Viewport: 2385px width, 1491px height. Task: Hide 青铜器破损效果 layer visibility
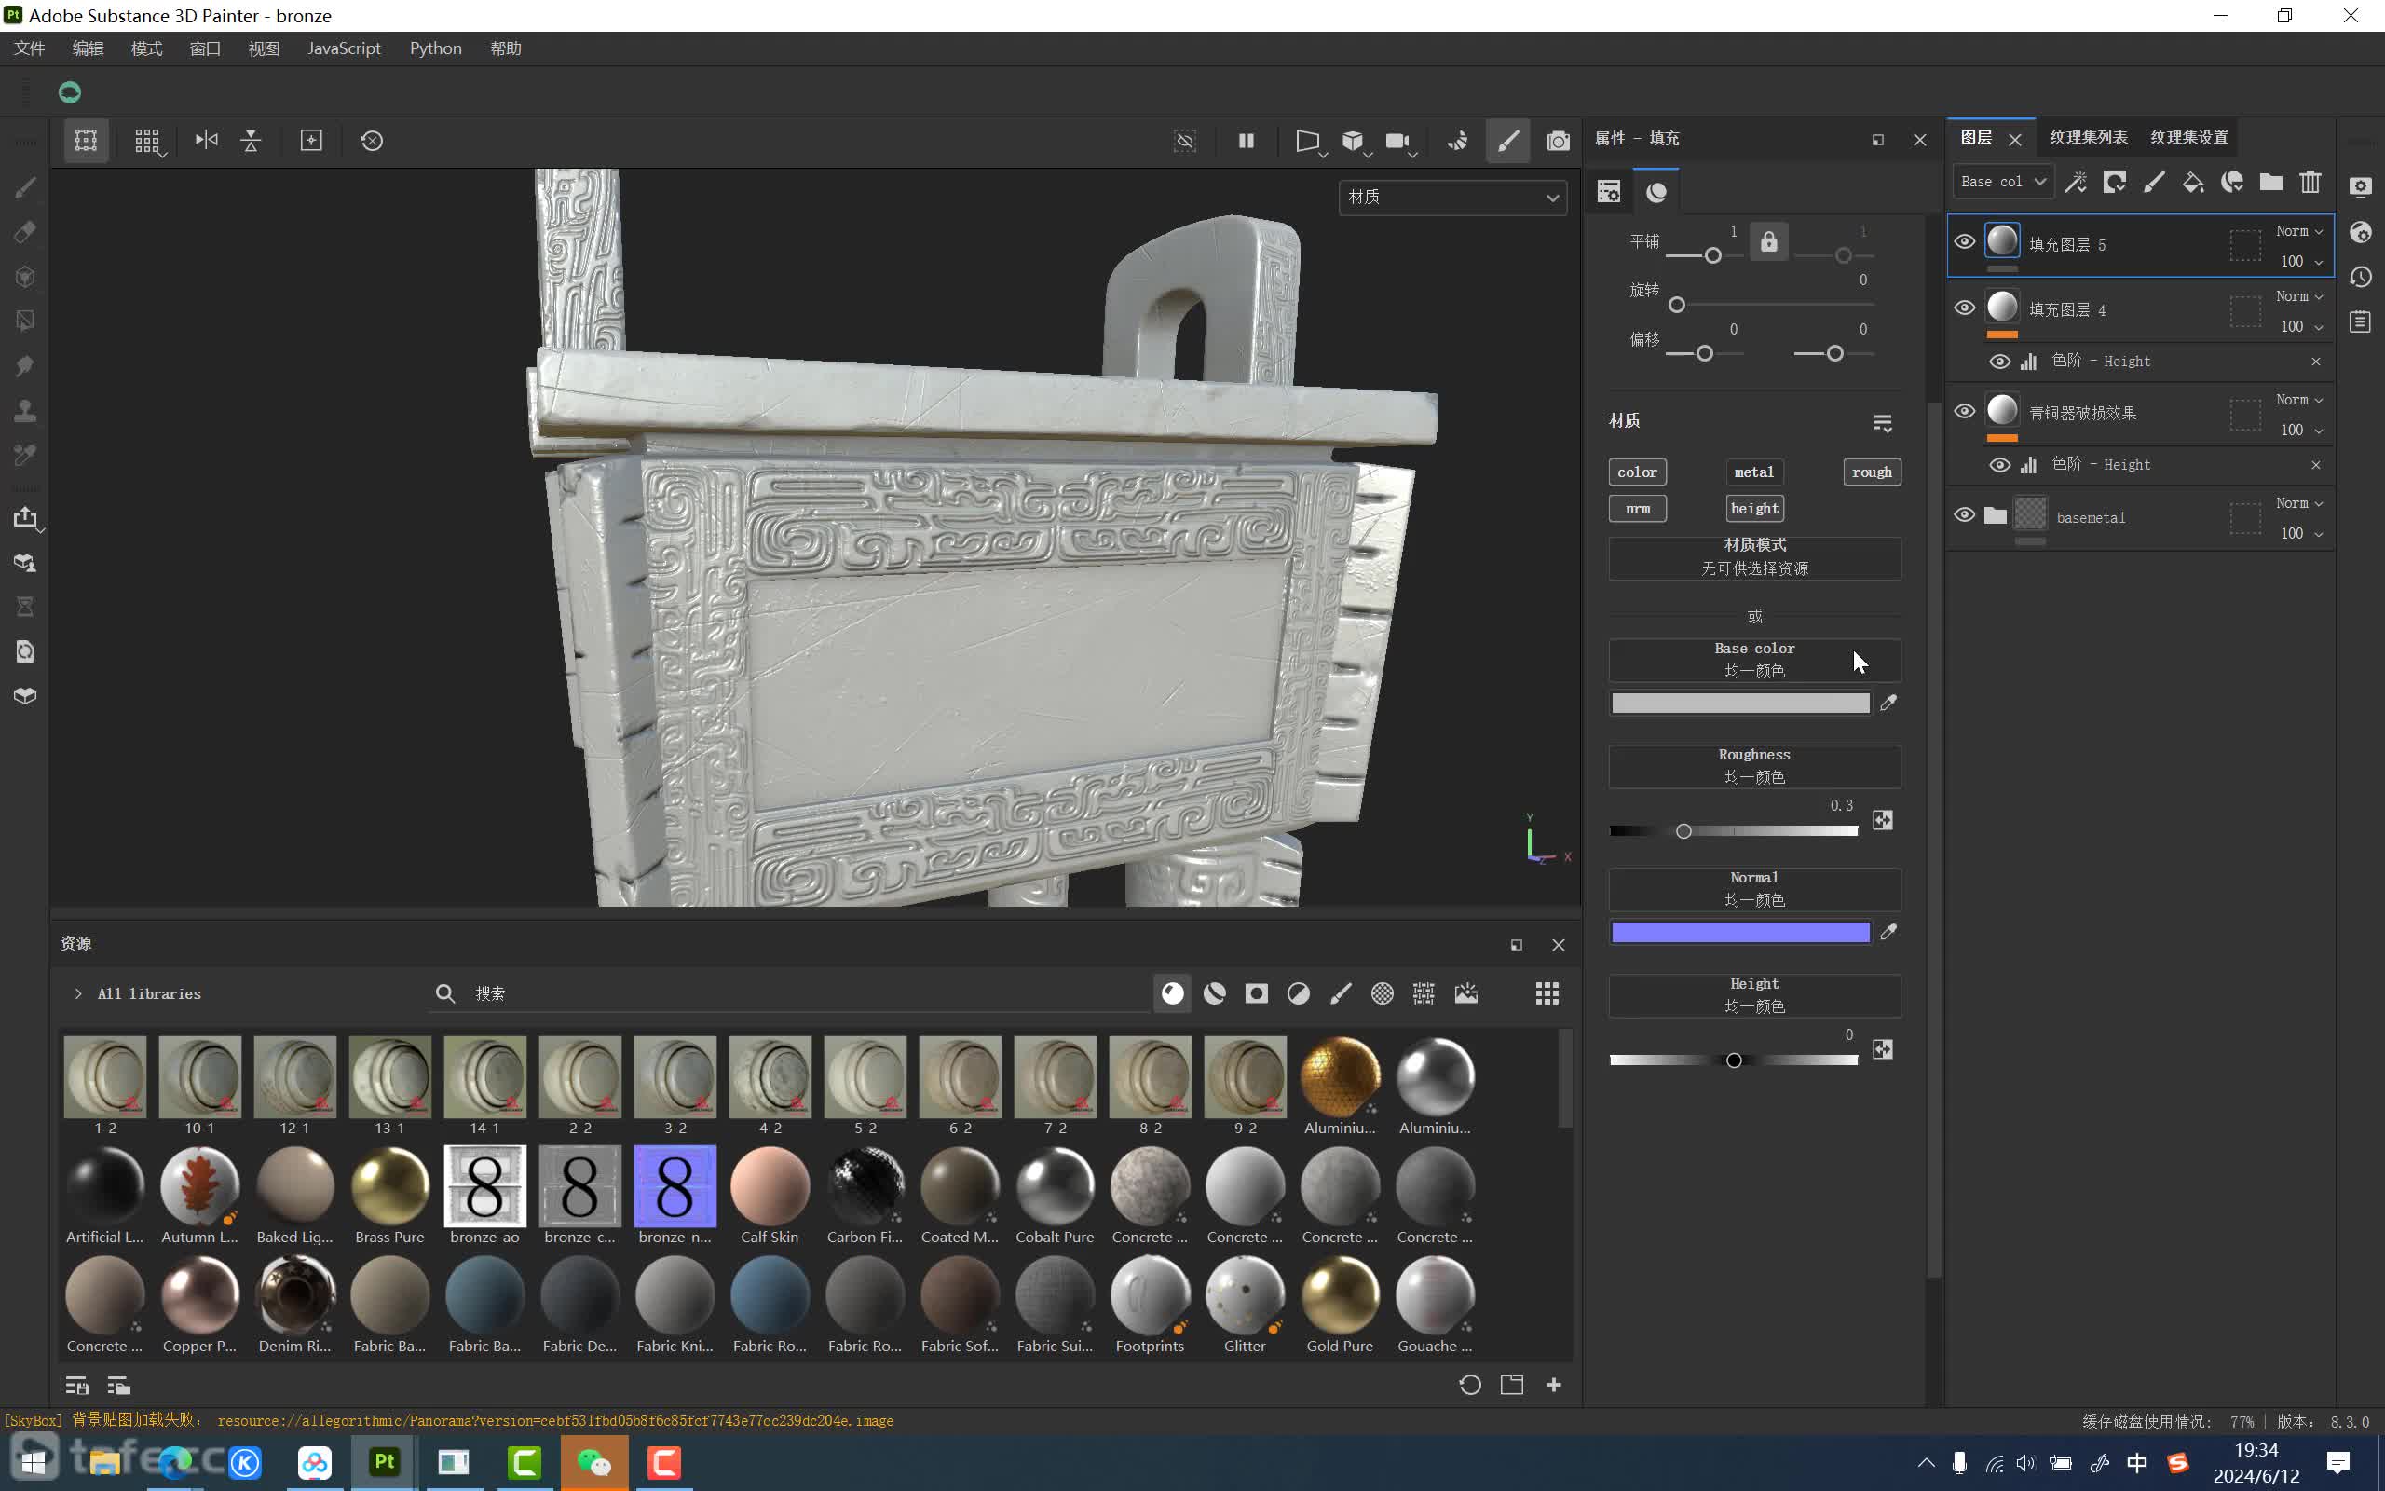[x=1964, y=411]
